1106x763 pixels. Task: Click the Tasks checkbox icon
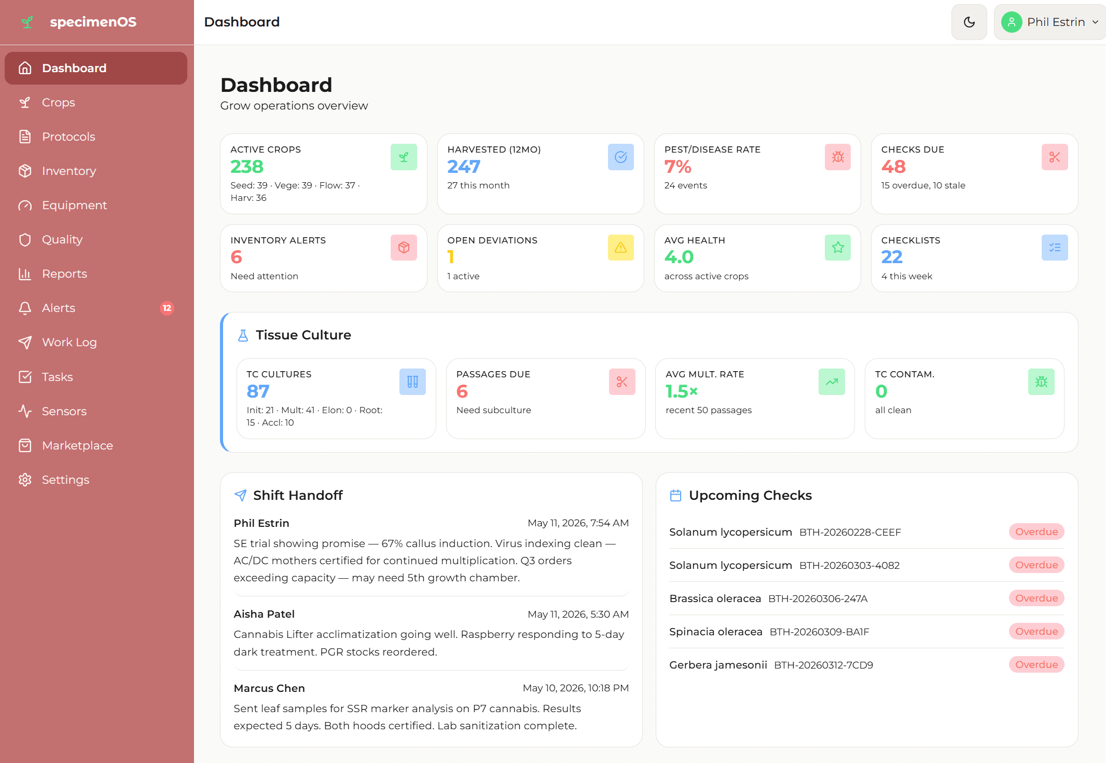(25, 377)
